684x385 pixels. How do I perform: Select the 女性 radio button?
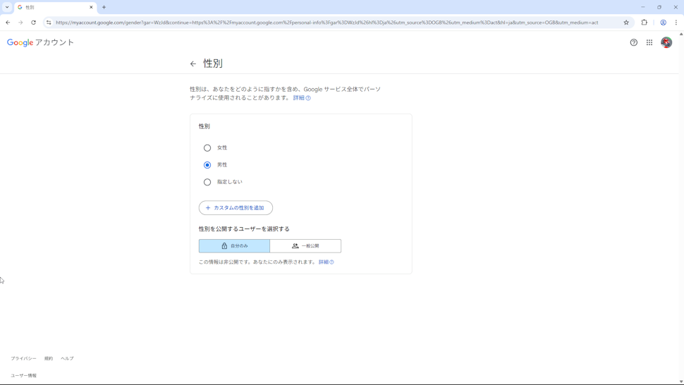[x=207, y=148]
